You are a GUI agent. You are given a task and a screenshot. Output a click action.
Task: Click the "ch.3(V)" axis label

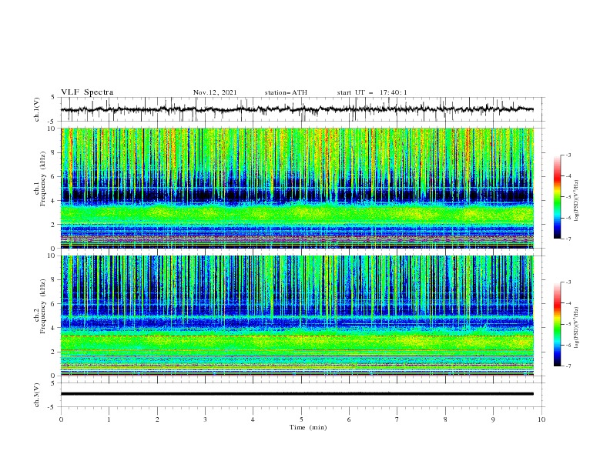click(37, 395)
